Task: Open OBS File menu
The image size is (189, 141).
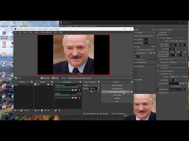Action: (16, 32)
